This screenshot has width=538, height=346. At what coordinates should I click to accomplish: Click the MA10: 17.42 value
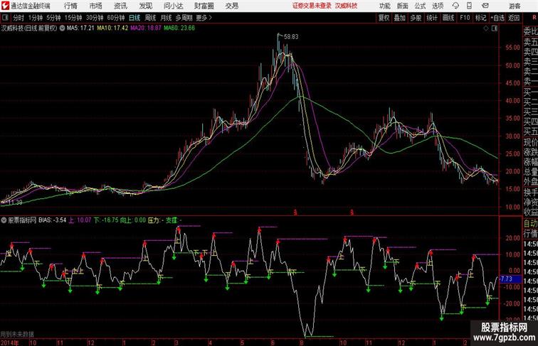pyautogui.click(x=112, y=28)
